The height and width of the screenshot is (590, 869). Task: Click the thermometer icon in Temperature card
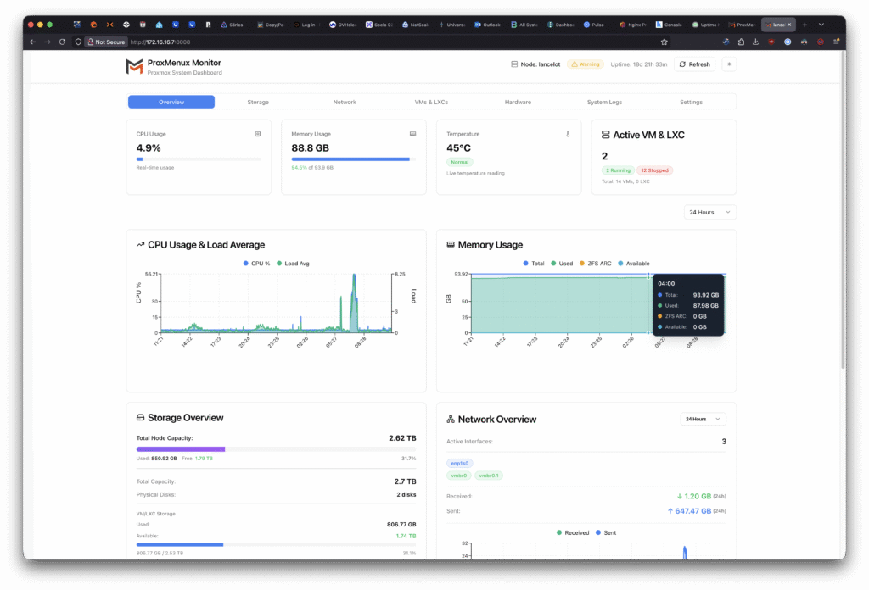tap(568, 134)
